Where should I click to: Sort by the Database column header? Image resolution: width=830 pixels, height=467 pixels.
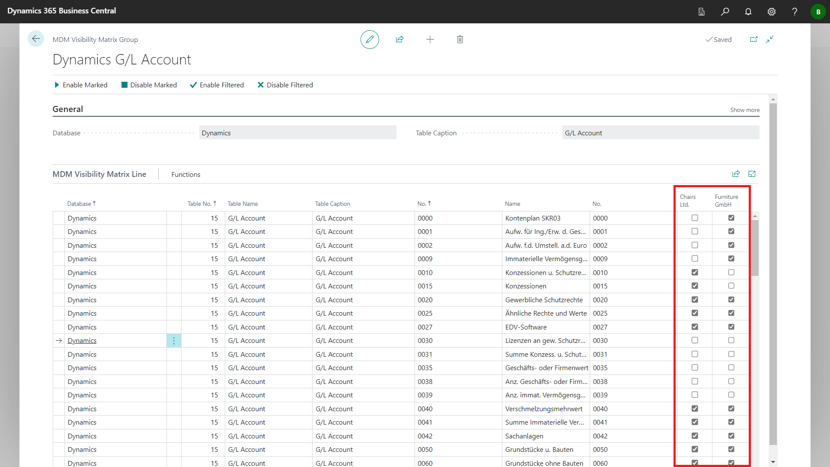click(x=82, y=204)
